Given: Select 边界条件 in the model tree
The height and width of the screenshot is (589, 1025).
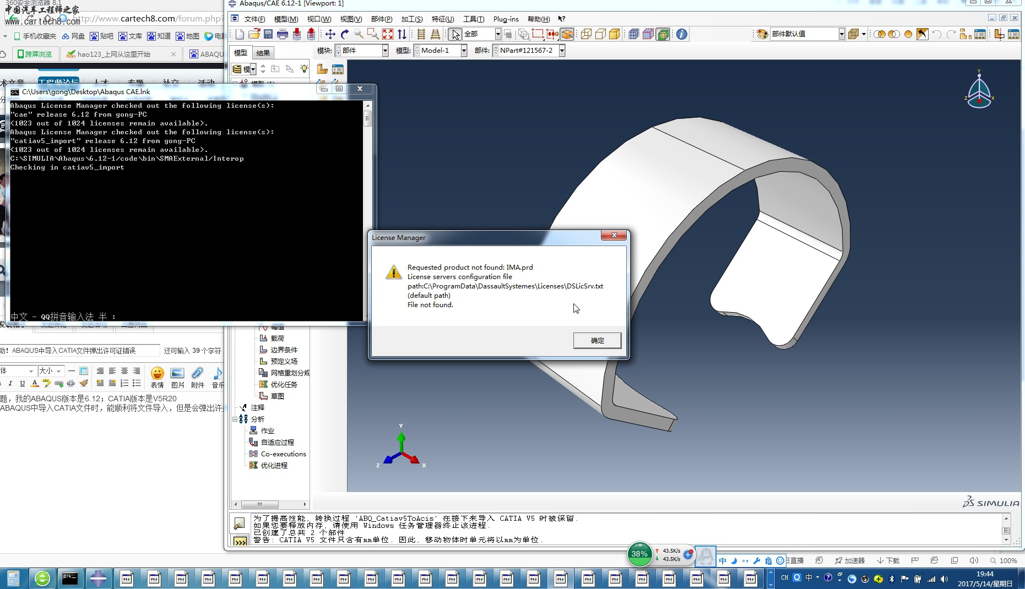Looking at the screenshot, I should tap(284, 350).
